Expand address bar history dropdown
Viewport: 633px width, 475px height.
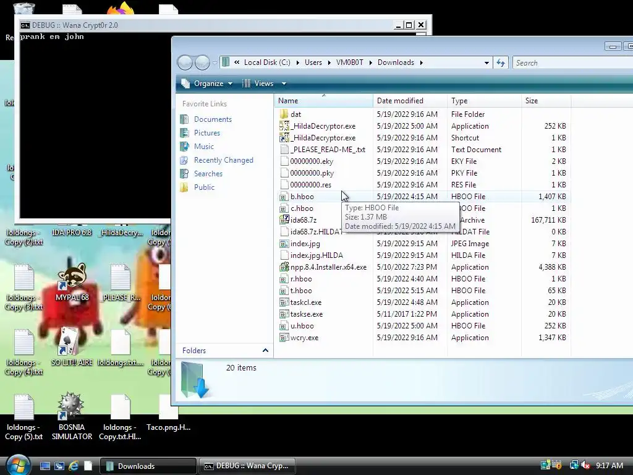tap(486, 62)
